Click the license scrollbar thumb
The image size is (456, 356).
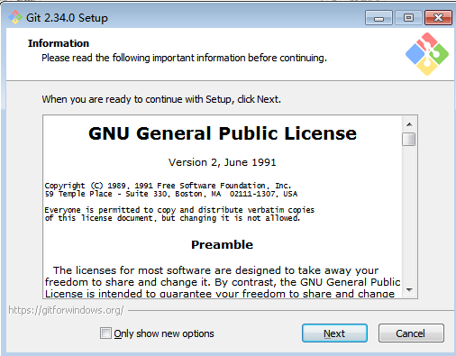pos(409,140)
